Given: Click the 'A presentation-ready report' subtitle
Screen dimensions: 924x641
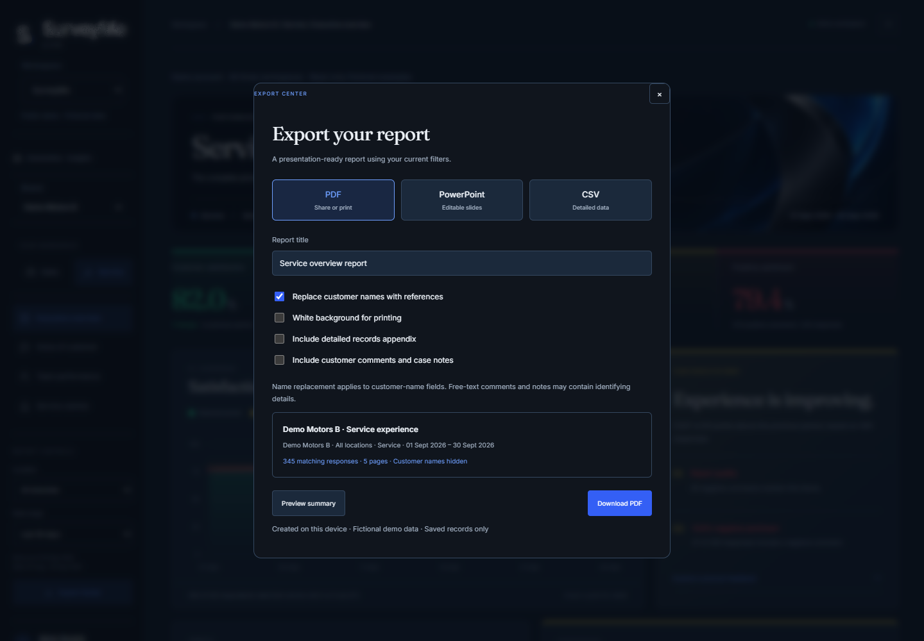Looking at the screenshot, I should point(361,160).
